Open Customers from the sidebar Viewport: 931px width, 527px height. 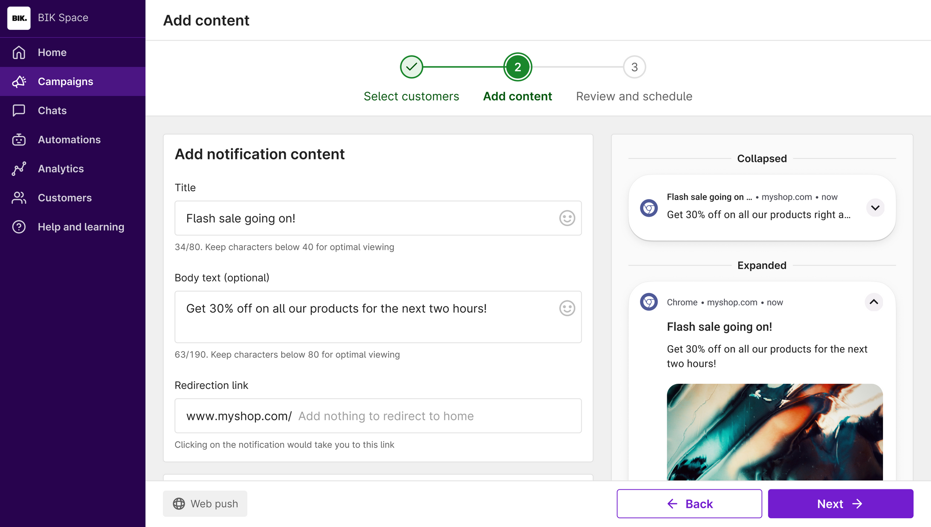tap(65, 198)
